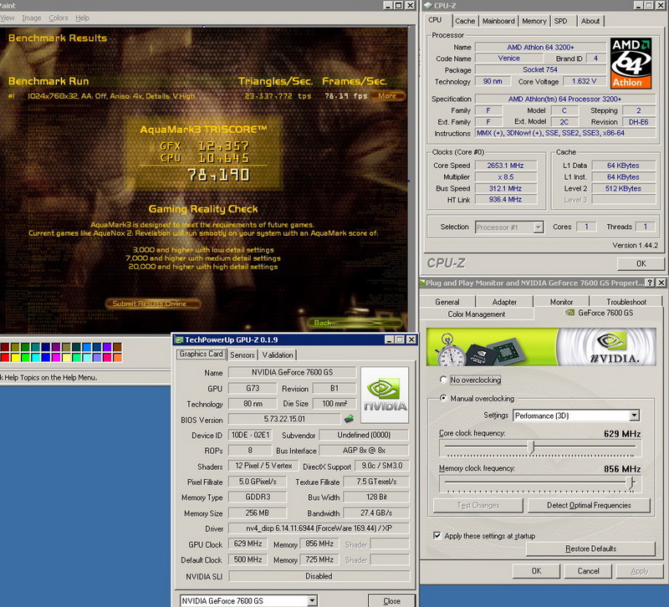Open the General tab in display properties

447,302
